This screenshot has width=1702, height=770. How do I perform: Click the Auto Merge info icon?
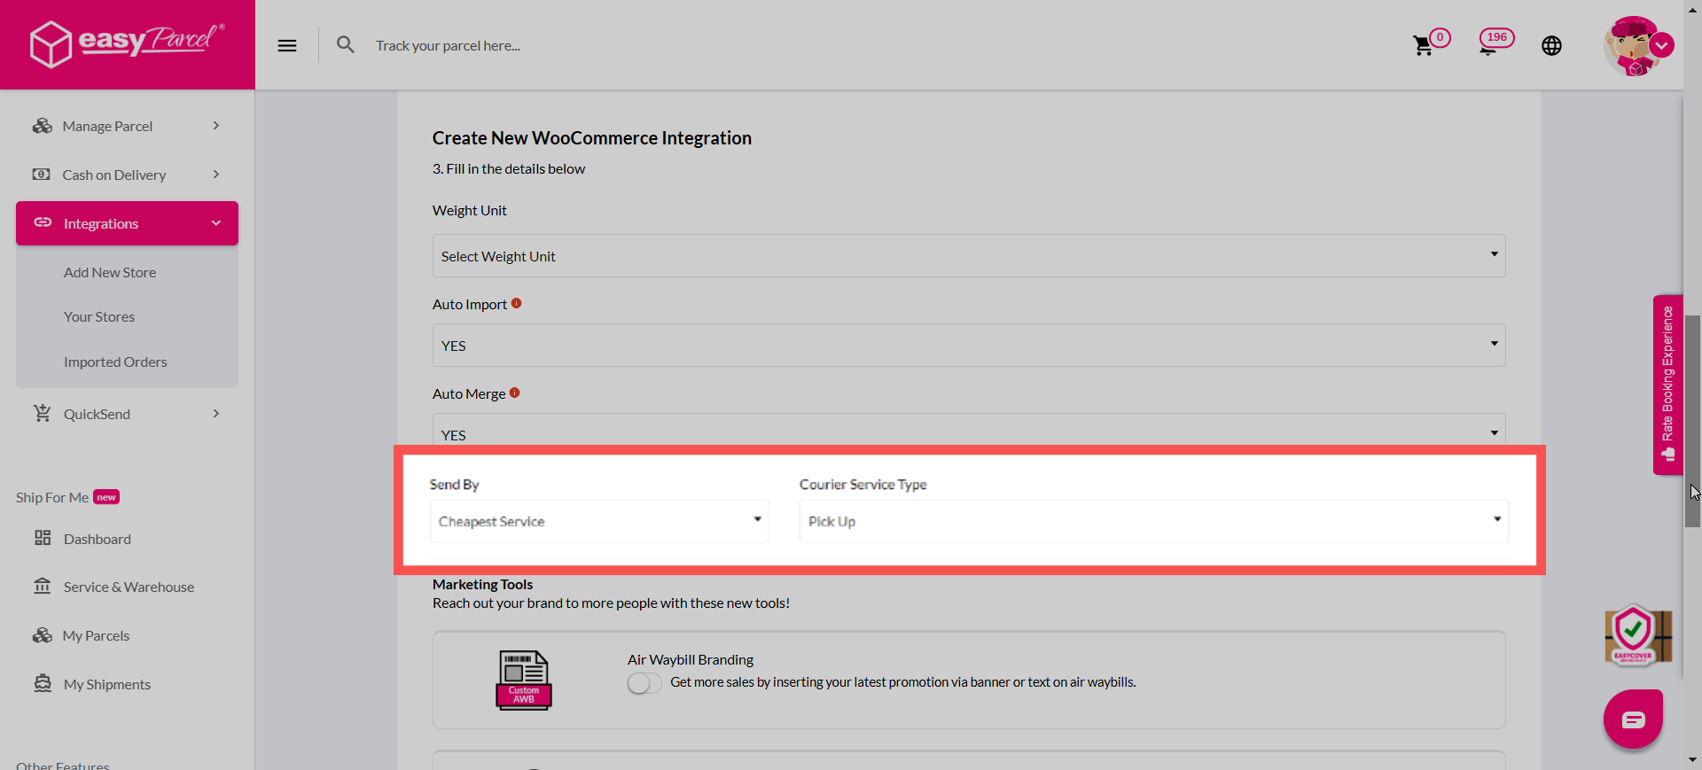coord(514,393)
